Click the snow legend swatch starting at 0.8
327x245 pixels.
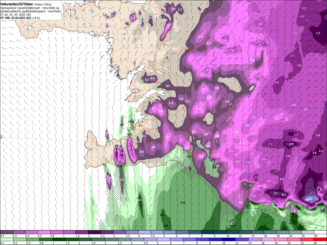pos(56,232)
